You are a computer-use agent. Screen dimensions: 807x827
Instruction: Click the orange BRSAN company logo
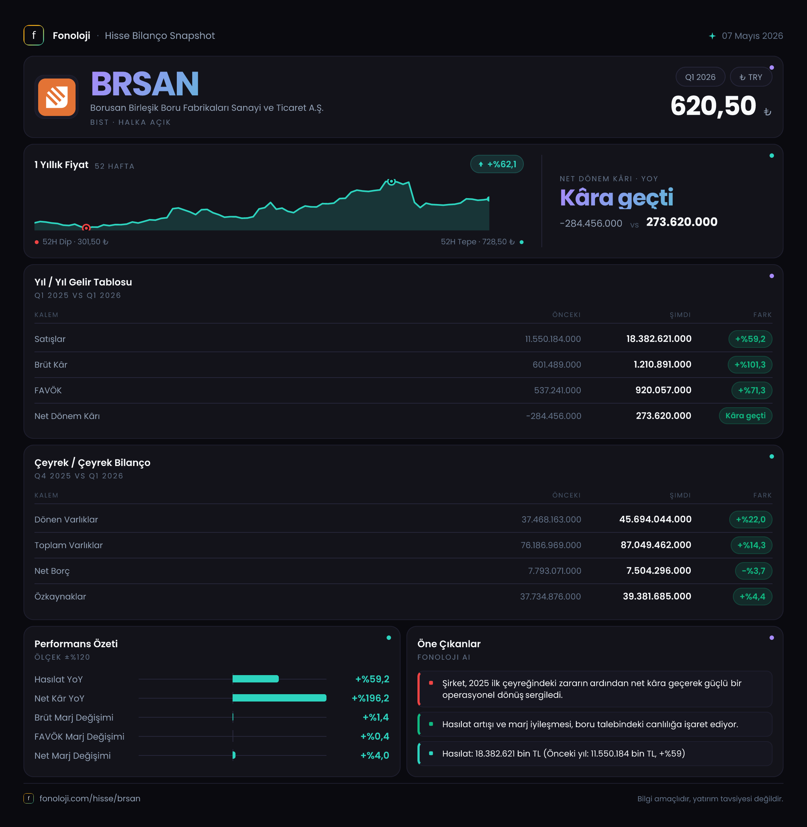[x=57, y=97]
